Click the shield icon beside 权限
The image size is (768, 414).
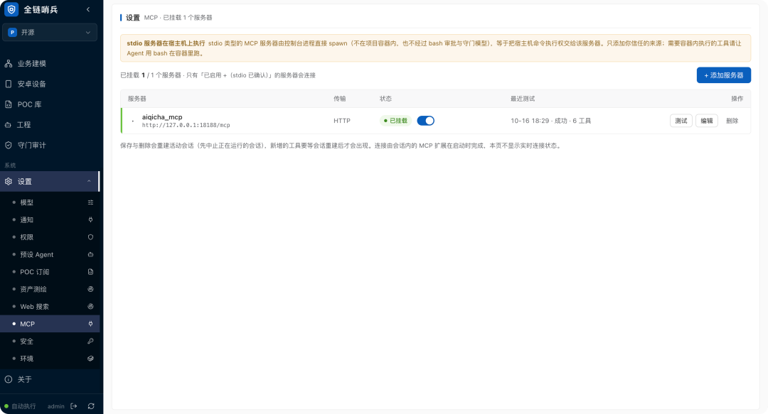point(90,237)
